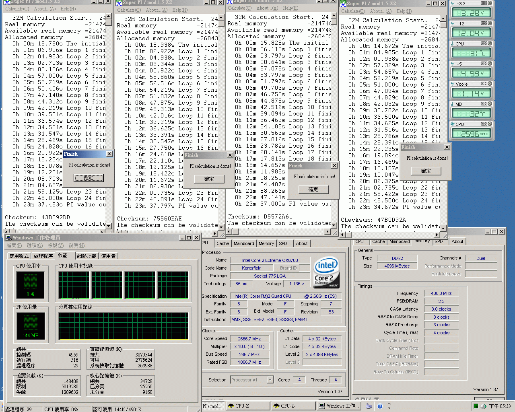The width and height of the screenshot is (515, 412).
Task: Open settings icon on +5 voltage monitor
Action: click(x=484, y=64)
